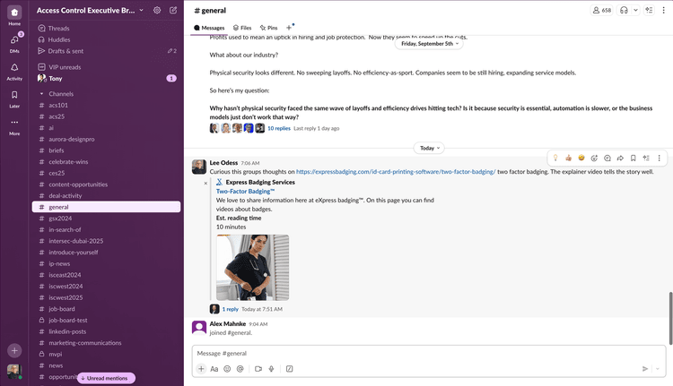Open the attachment plus button in composer

201,369
